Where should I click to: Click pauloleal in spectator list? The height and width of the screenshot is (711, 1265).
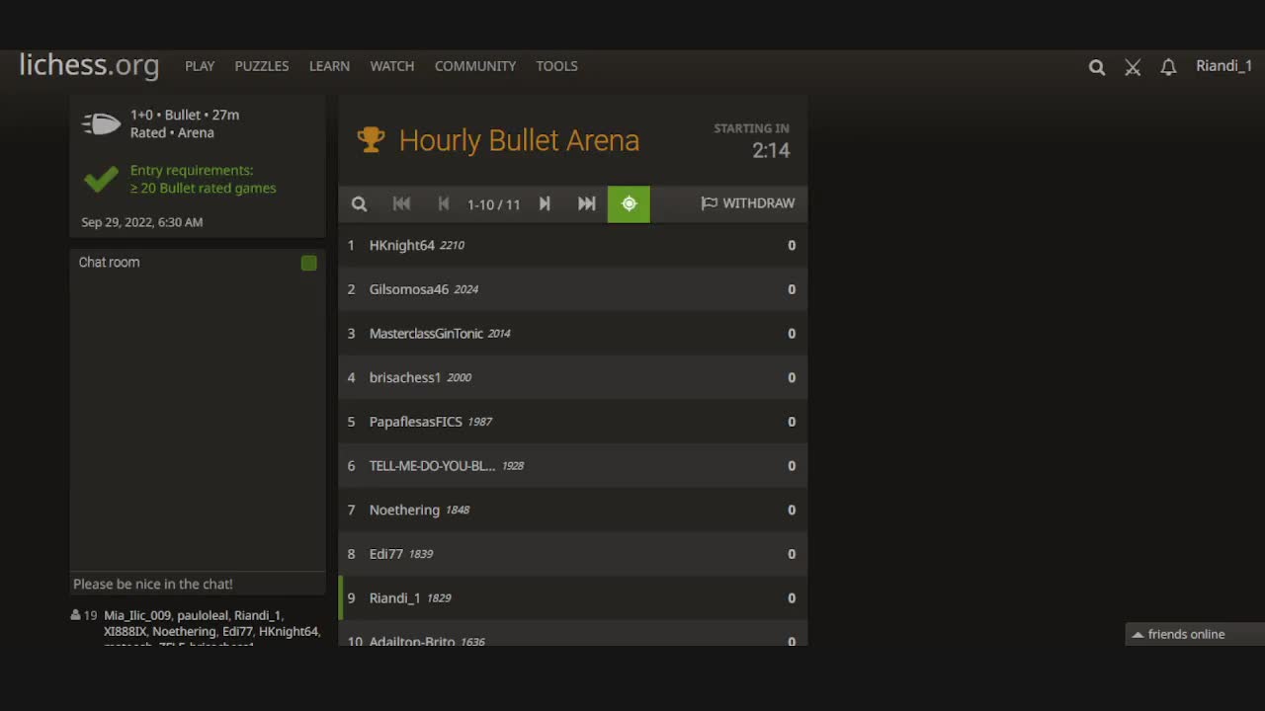pos(203,615)
